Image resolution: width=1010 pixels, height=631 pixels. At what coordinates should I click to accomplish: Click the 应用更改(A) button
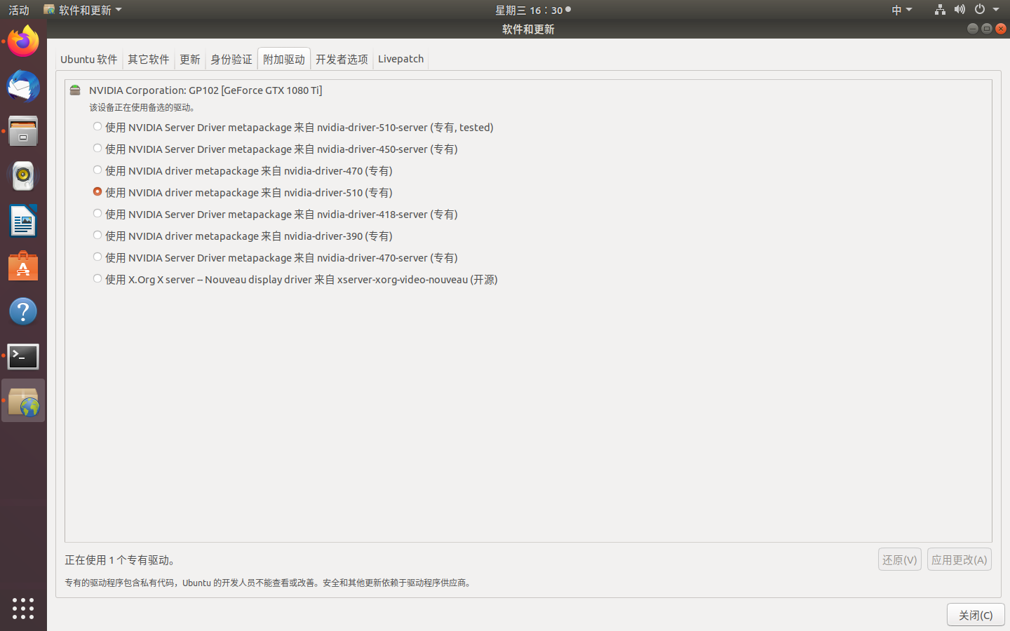[x=959, y=559]
